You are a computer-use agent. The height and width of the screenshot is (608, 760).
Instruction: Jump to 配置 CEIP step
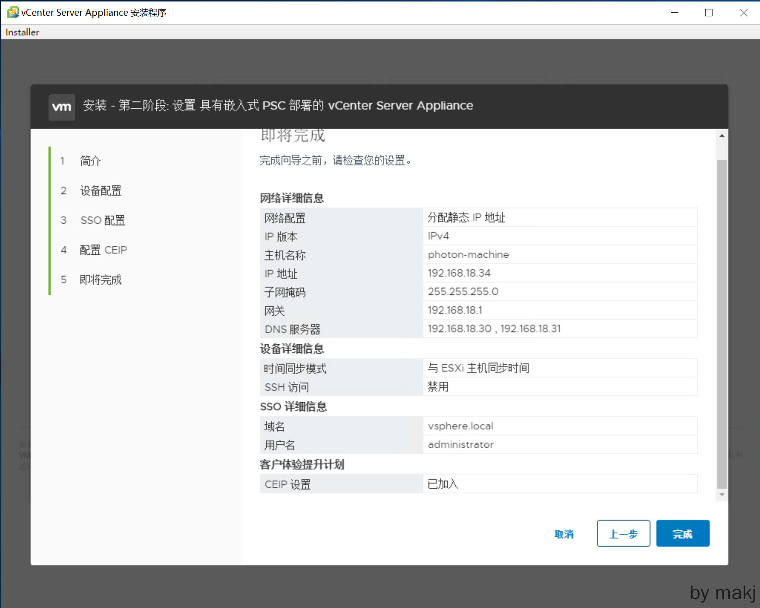pos(103,250)
